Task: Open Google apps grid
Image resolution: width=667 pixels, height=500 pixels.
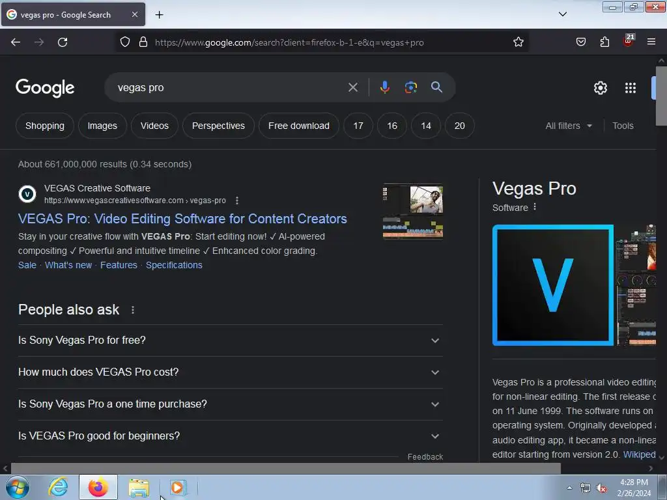Action: (x=631, y=88)
